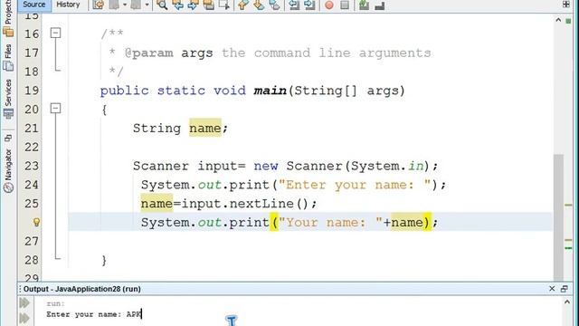Screen dimensions: 579x326
Task: Toggle a bookmark on current line
Action: [x=274, y=5]
